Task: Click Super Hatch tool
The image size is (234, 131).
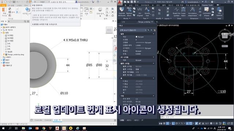Action: (183, 12)
